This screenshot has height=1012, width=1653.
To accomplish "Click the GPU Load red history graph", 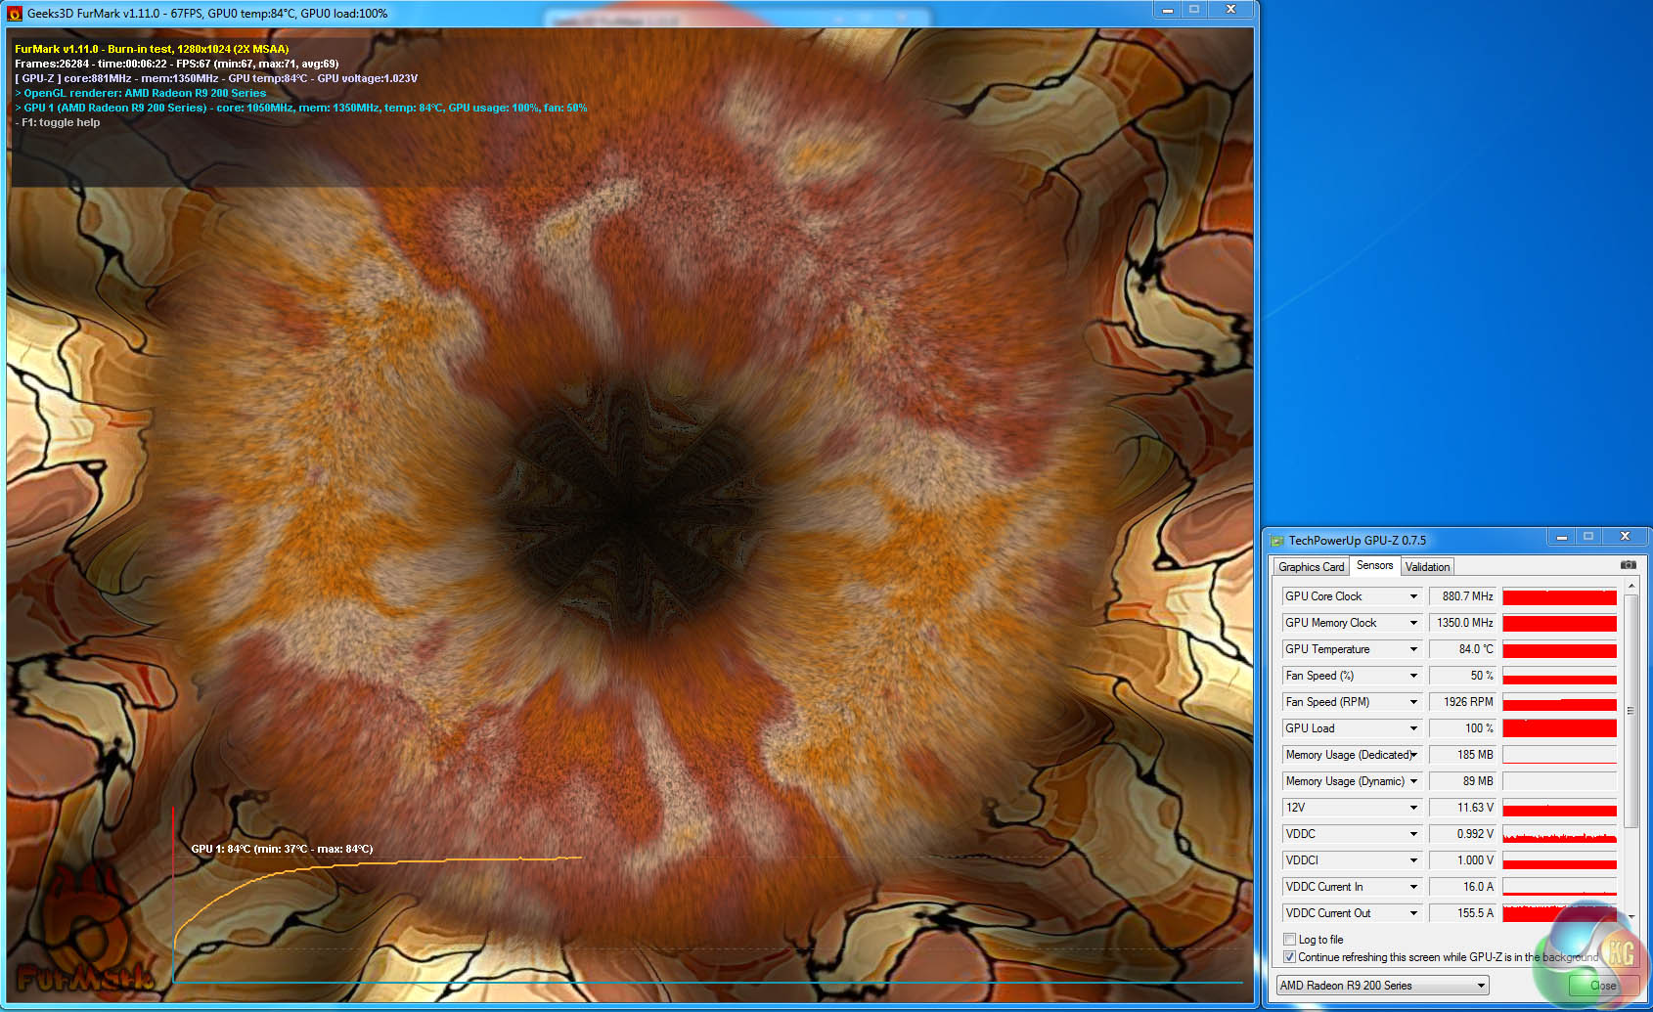I will coord(1559,728).
